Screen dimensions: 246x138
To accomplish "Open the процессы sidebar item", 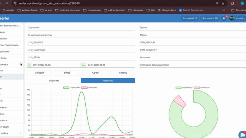I will click(x=4, y=120).
